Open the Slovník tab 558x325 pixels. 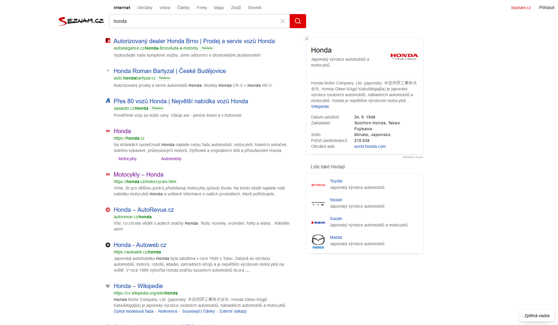pyautogui.click(x=255, y=8)
